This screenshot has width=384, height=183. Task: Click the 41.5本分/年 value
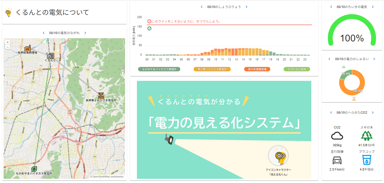pyautogui.click(x=367, y=145)
